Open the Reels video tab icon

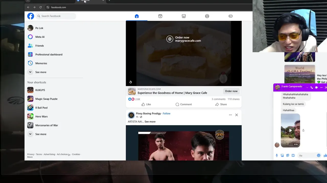tap(160, 16)
